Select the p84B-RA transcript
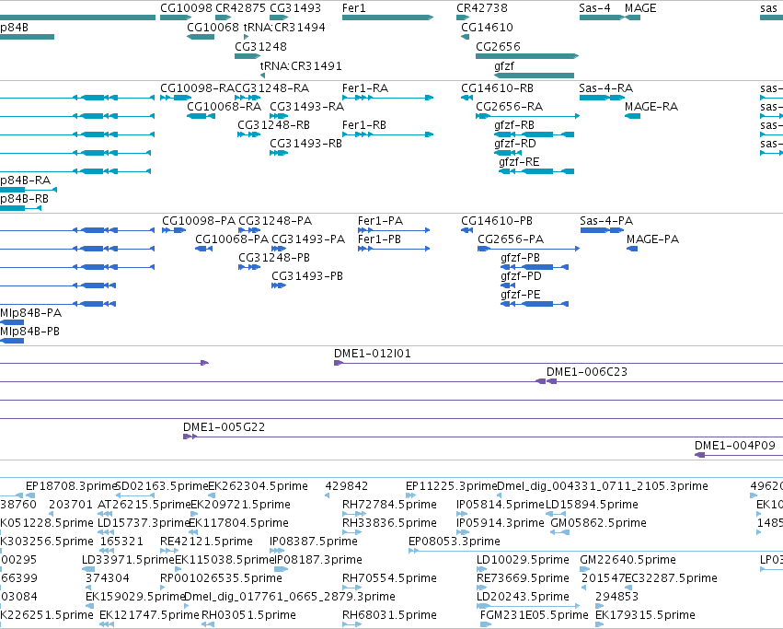The height and width of the screenshot is (629, 783). coord(29,190)
